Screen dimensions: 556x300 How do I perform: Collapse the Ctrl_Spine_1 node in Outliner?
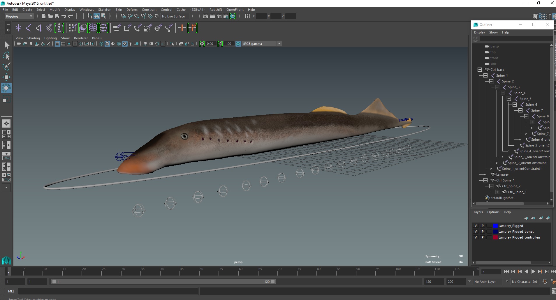click(485, 180)
